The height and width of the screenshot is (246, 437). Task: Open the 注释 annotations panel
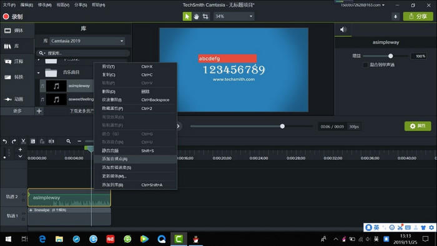coord(14,61)
